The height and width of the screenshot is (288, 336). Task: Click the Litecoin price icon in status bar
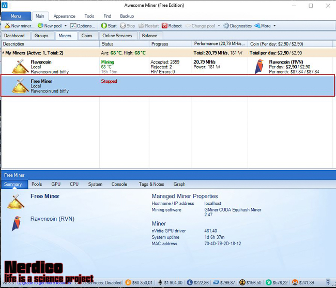pos(189,282)
